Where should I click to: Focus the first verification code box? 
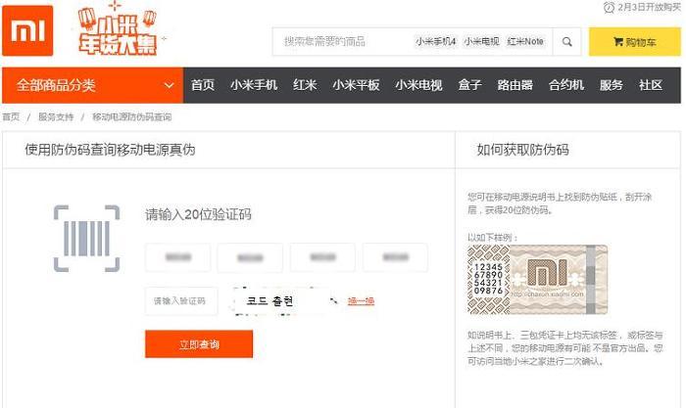point(178,257)
